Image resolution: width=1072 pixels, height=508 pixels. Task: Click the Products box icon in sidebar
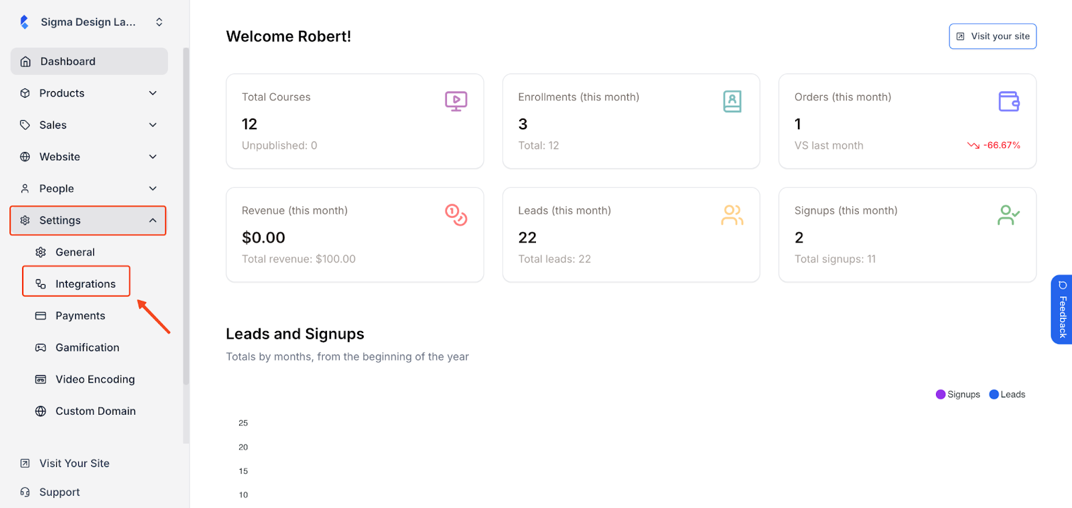[x=25, y=93]
